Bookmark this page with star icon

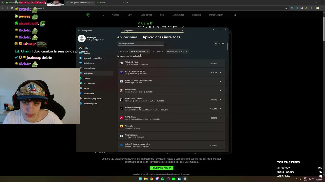[286, 8]
